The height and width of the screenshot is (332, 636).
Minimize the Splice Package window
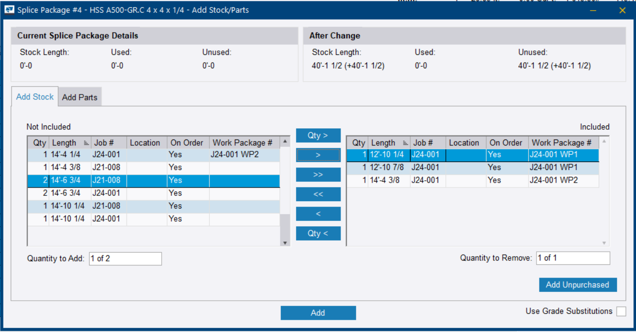(x=593, y=10)
